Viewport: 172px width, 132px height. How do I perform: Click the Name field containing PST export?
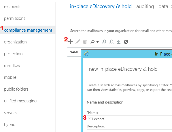point(129,119)
